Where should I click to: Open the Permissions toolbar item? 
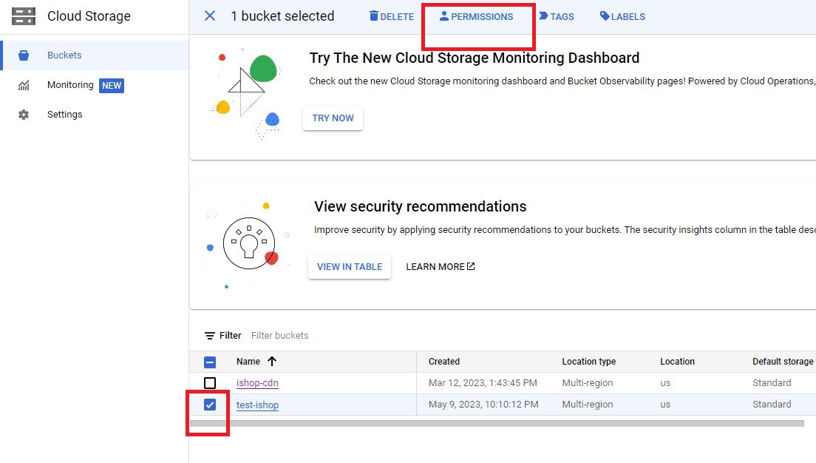point(476,16)
